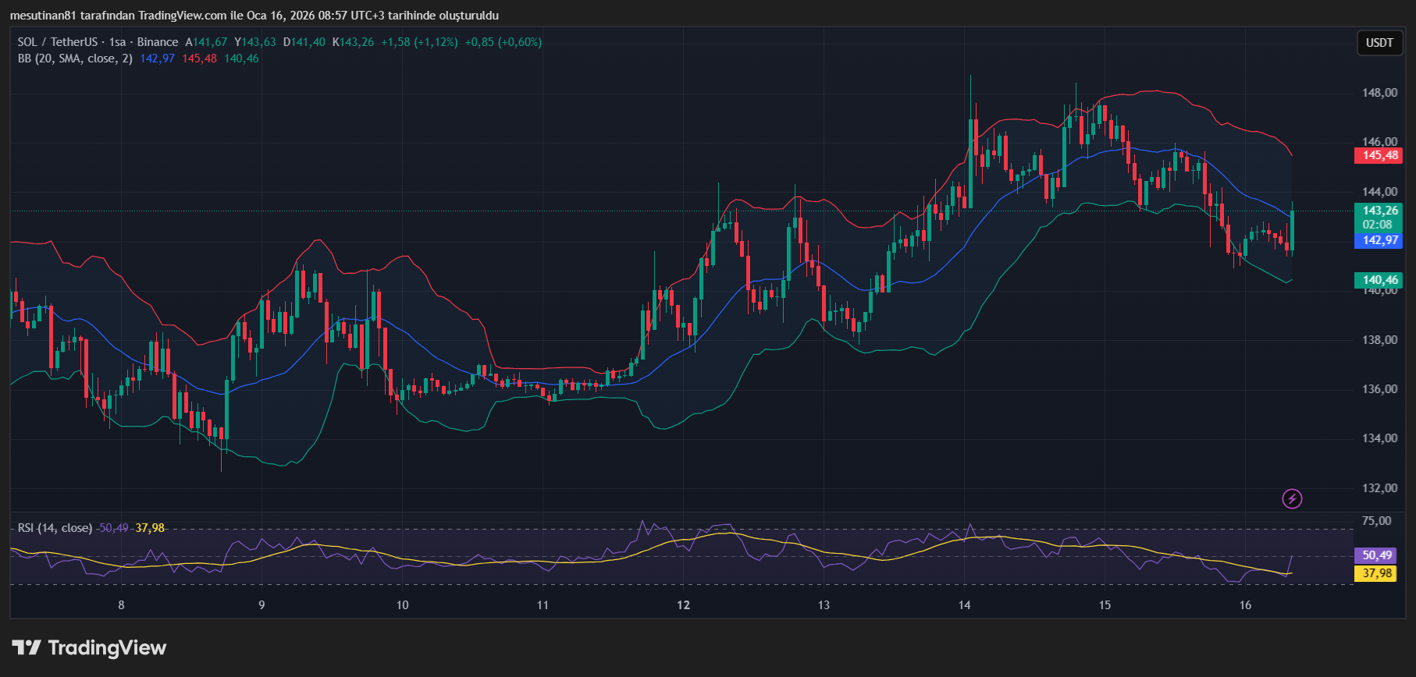This screenshot has width=1416, height=677.
Task: Click the purple lightning bolt icon
Action: [x=1292, y=498]
